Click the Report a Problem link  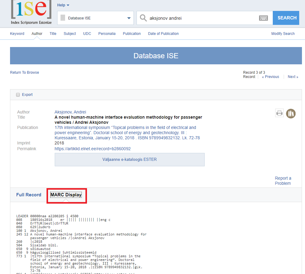click(x=283, y=181)
